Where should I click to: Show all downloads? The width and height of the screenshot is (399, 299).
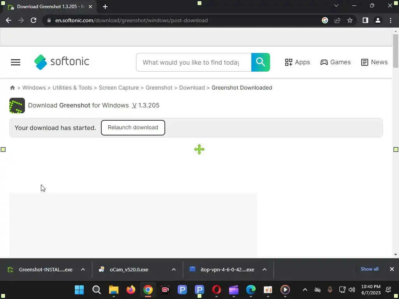369,269
